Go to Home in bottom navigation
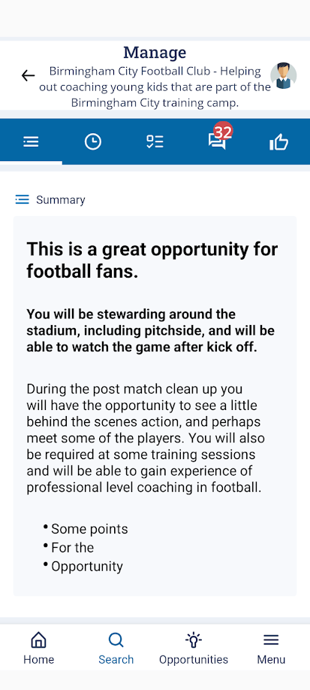The image size is (310, 690). coord(38,648)
